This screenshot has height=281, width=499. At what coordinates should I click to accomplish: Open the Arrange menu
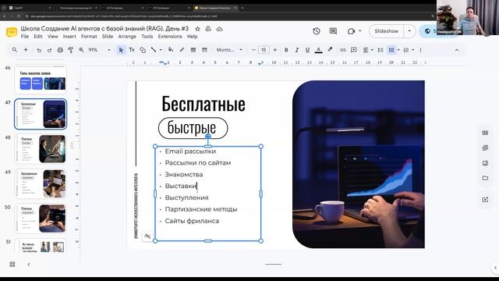(x=127, y=37)
